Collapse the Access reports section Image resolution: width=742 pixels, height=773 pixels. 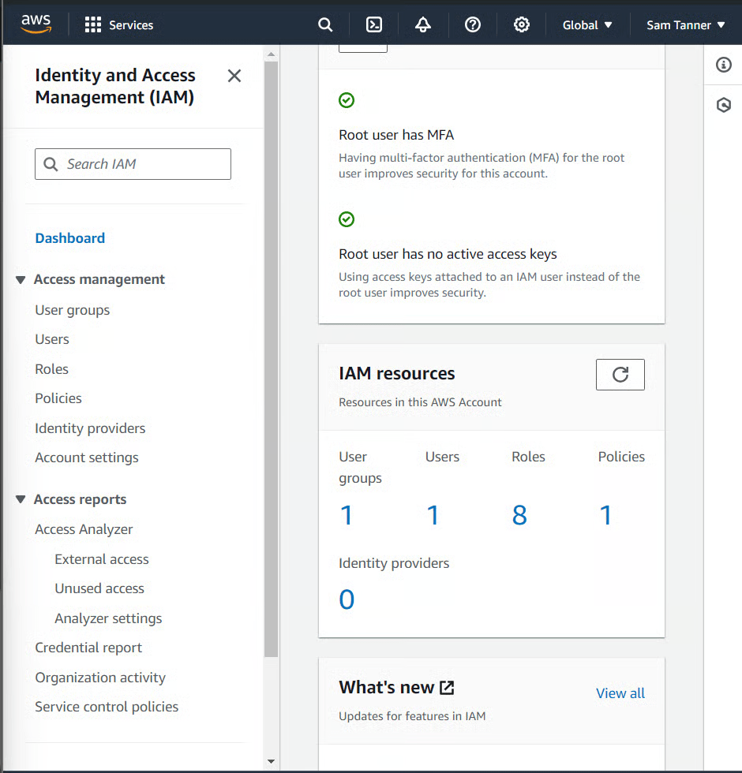pyautogui.click(x=21, y=500)
